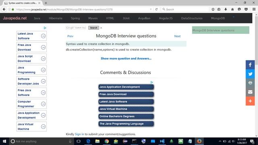
Task: Open the Action Center notification icon
Action: [x=252, y=141]
